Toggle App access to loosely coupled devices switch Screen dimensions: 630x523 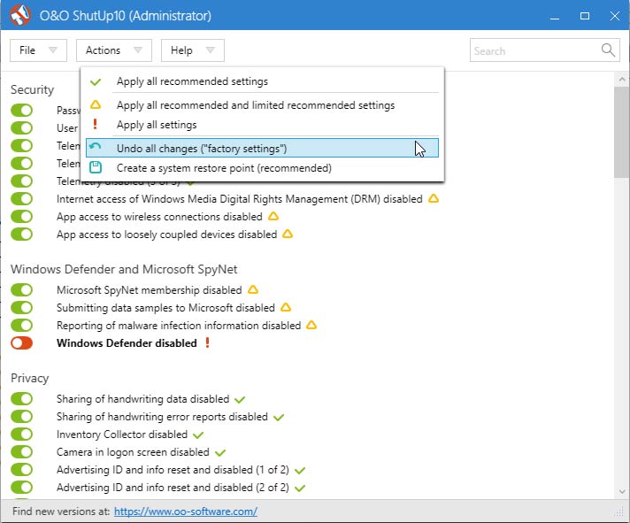pyautogui.click(x=22, y=234)
